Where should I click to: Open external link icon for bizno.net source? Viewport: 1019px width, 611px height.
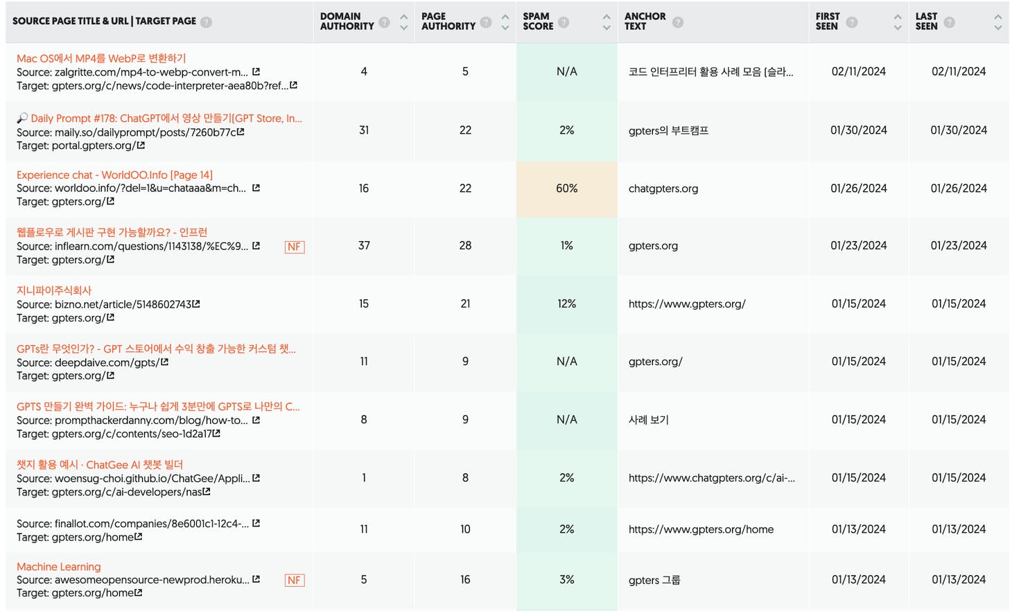pyautogui.click(x=196, y=304)
